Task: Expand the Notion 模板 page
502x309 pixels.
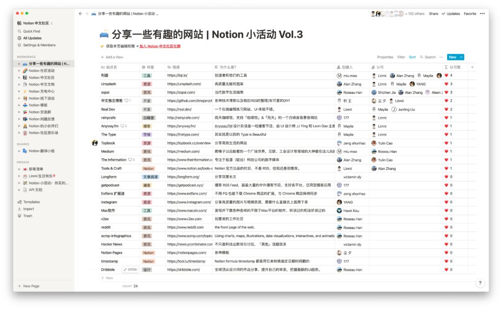Action: point(19,105)
